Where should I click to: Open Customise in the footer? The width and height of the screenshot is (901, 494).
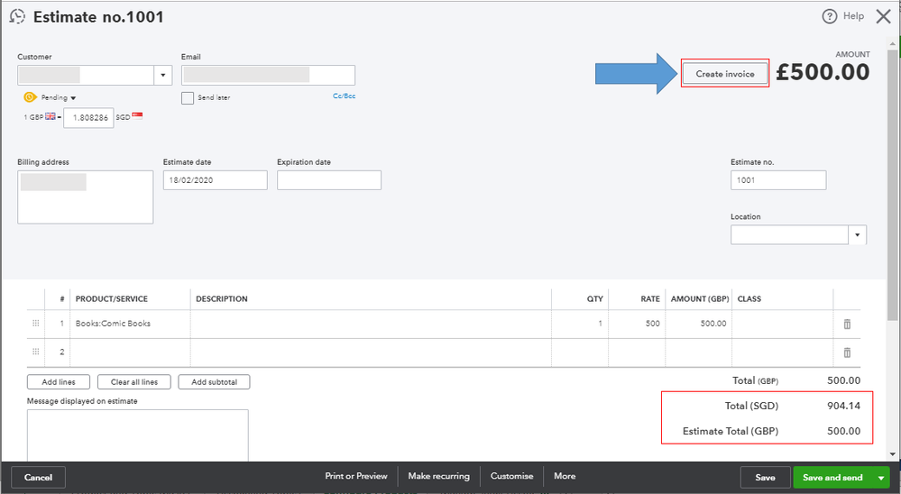(512, 476)
